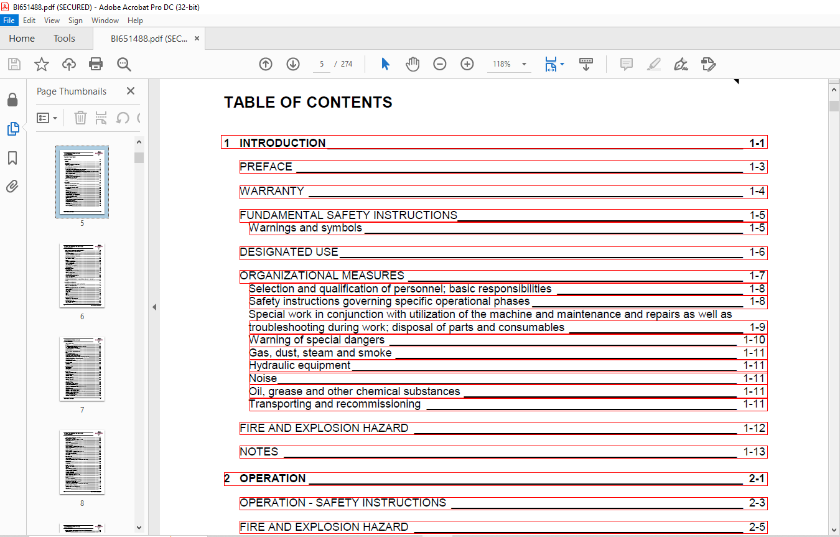Open the find text magnifier icon
Viewport: 840px width, 537px height.
123,64
